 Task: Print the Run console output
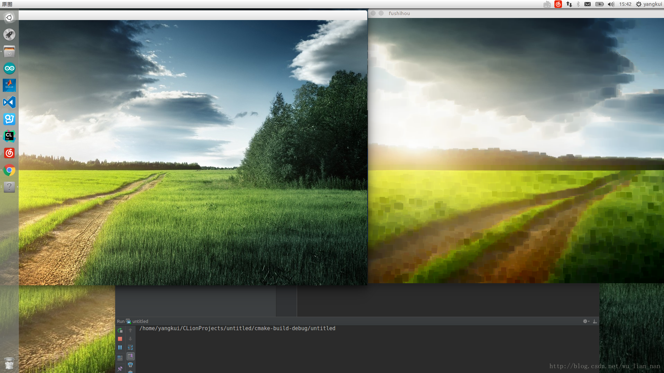tap(130, 365)
